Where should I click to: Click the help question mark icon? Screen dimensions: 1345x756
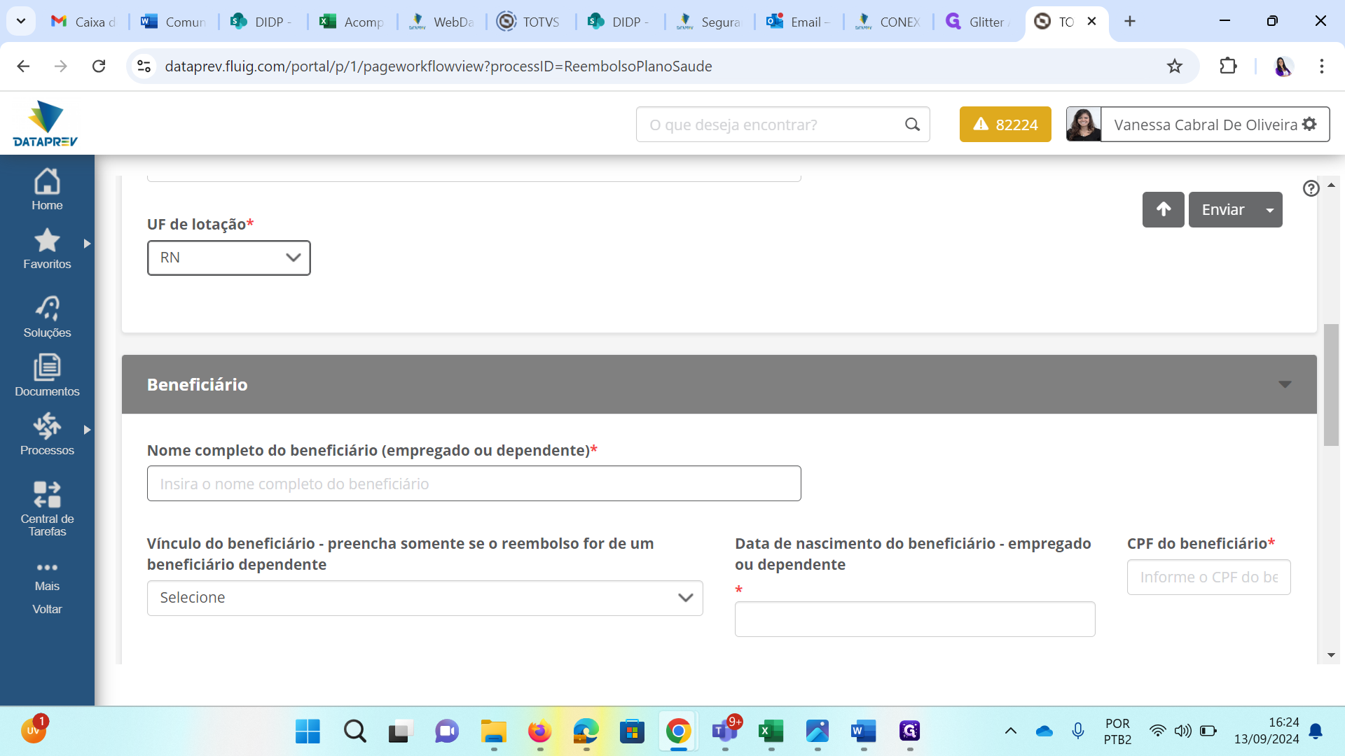[x=1311, y=188]
